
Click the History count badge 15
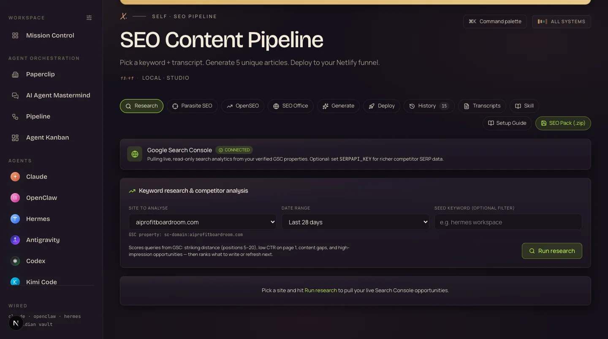444,106
